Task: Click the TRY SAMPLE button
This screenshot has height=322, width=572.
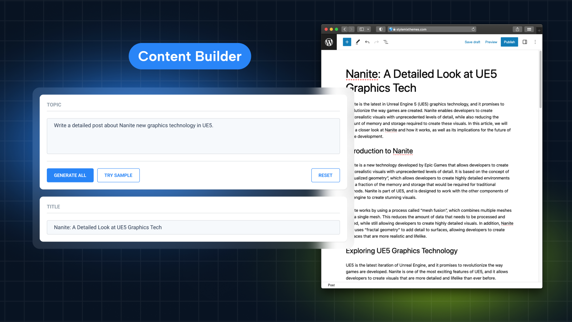Action: click(118, 175)
